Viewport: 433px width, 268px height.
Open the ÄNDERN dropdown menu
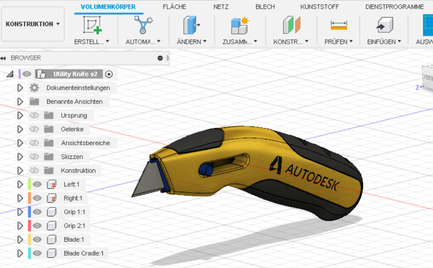pyautogui.click(x=192, y=42)
